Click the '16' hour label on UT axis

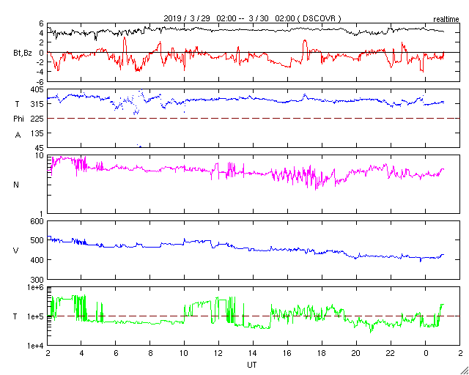[x=287, y=354]
